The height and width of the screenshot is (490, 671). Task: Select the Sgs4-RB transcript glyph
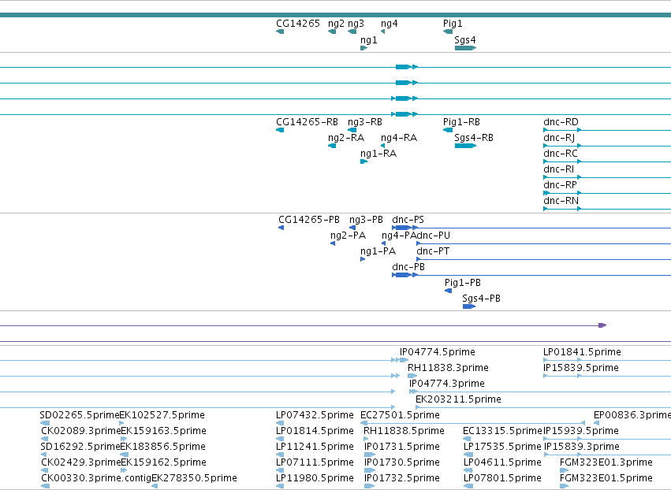tap(465, 146)
